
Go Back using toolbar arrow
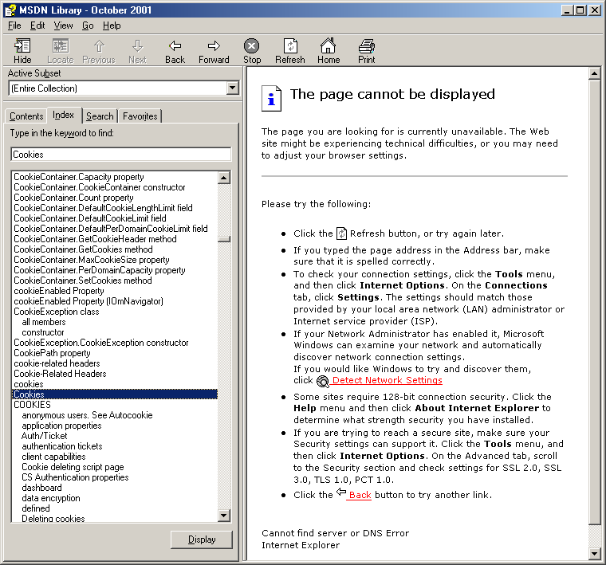coord(175,46)
